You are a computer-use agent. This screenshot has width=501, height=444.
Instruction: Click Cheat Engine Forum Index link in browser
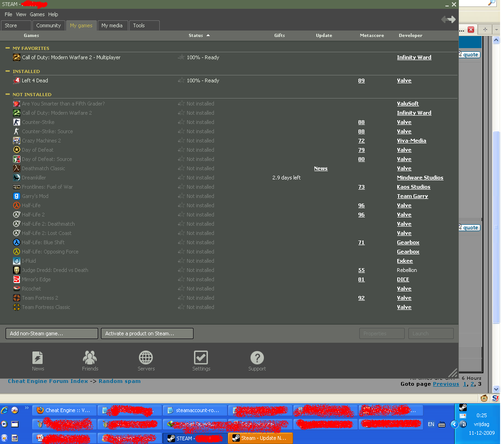[x=48, y=381]
